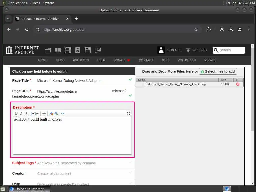Viewport: 256px width, 192px height.
Task: Toggle italic formatting in description editor
Action: [21, 113]
